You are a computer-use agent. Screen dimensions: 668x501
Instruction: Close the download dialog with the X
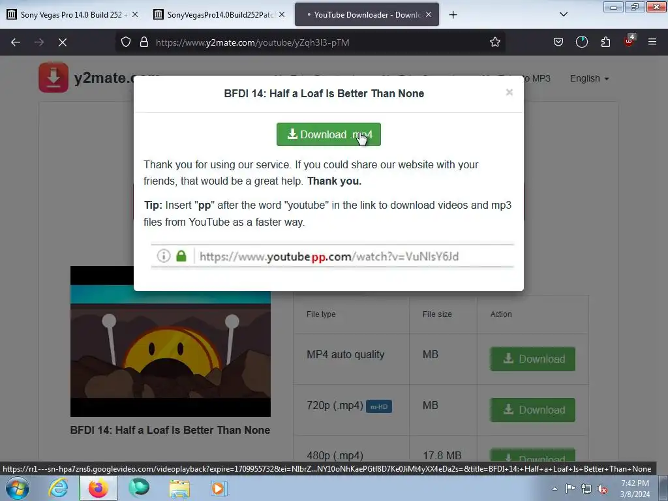[509, 93]
